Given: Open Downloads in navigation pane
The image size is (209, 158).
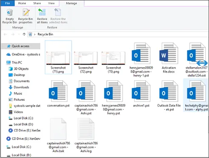Looking at the screenshot, I should click(19, 87).
